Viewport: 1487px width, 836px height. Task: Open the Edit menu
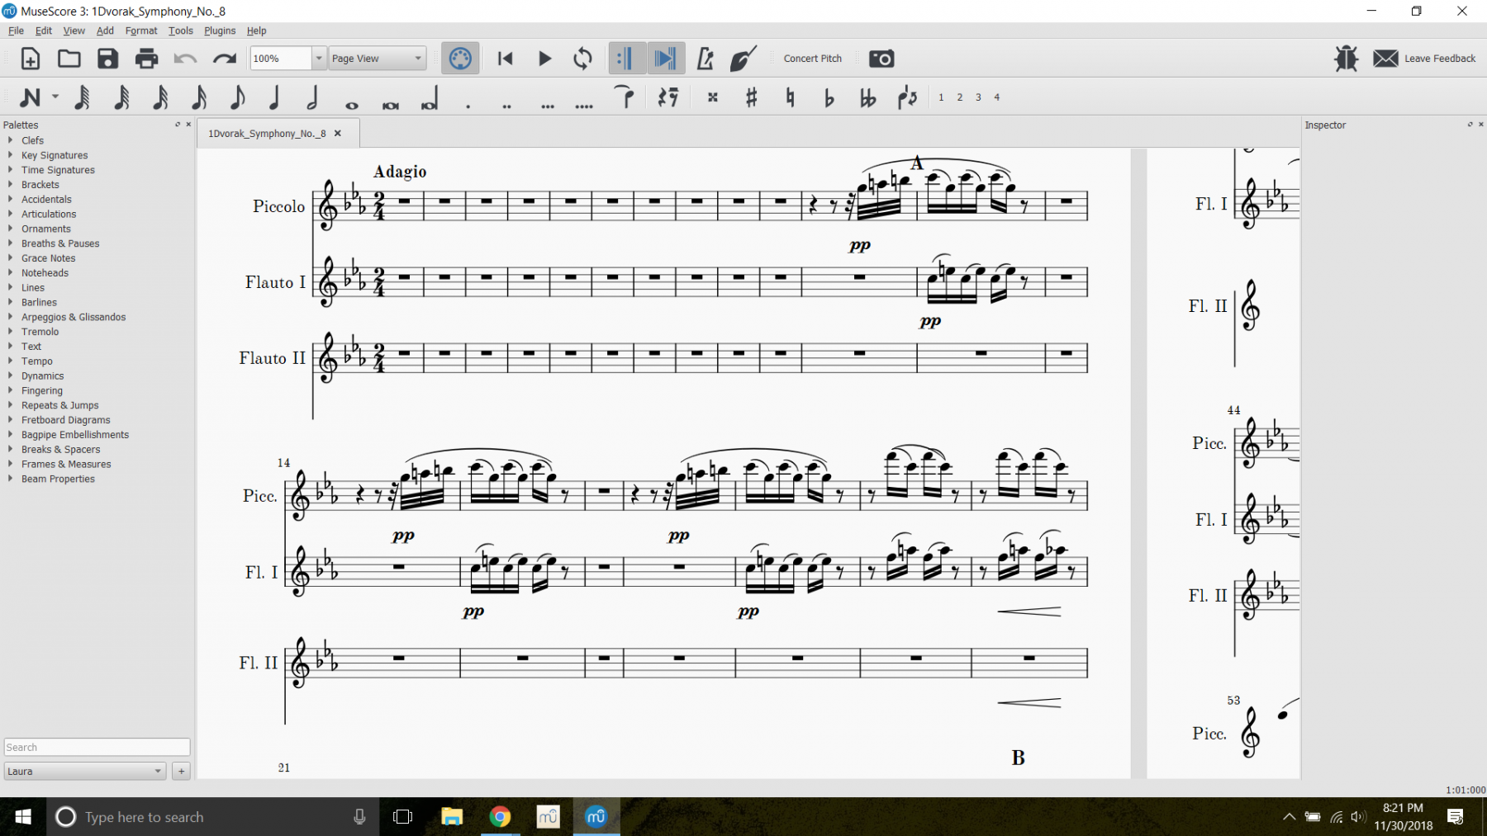point(44,31)
